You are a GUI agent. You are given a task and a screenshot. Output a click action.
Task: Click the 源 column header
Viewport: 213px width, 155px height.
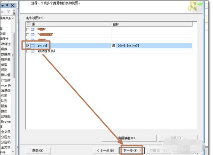[70, 24]
